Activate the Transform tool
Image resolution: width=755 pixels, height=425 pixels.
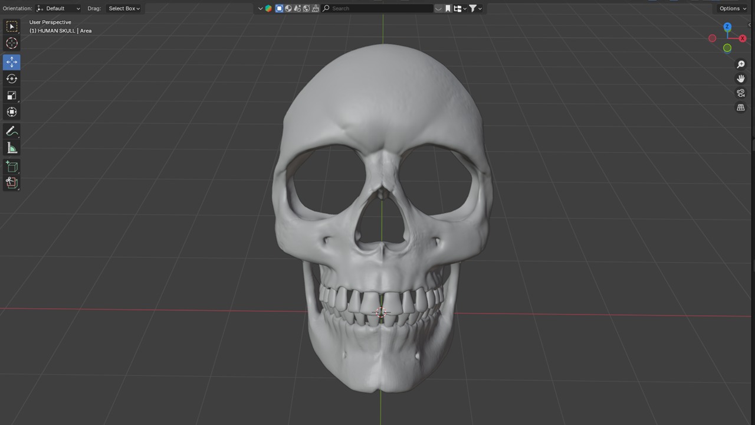tap(12, 112)
